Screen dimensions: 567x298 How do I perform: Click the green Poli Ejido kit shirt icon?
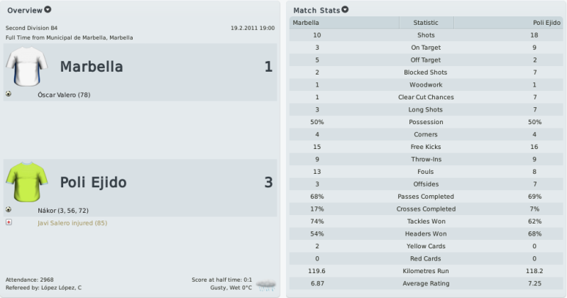click(26, 182)
